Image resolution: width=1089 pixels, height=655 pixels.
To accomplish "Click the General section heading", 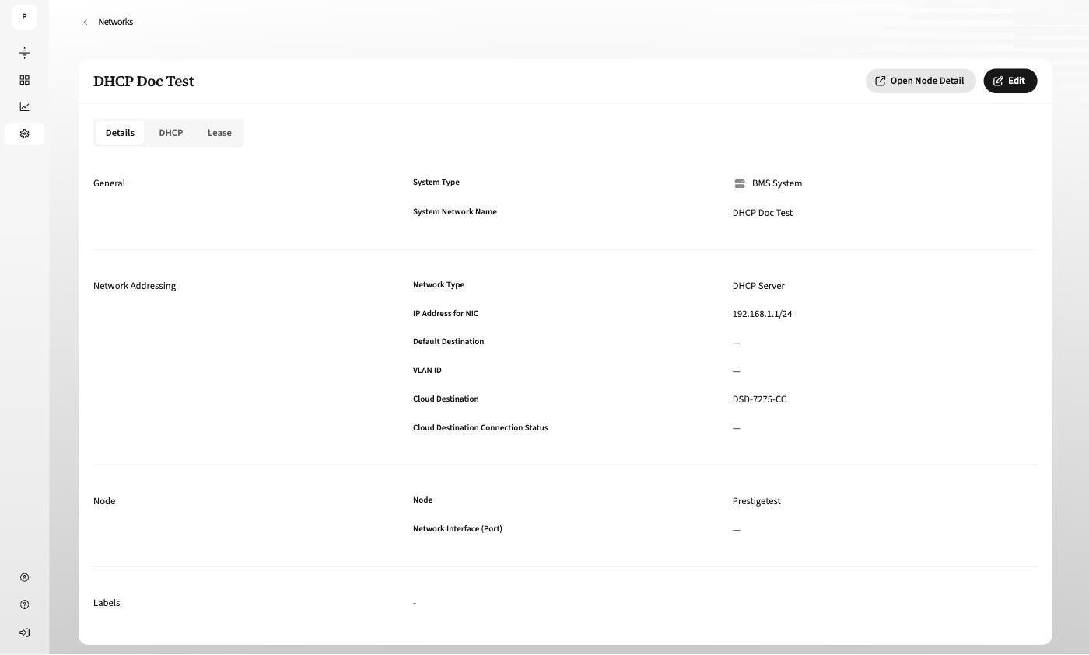I will point(109,183).
